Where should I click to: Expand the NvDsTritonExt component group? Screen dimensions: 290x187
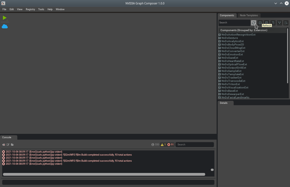[220, 84]
